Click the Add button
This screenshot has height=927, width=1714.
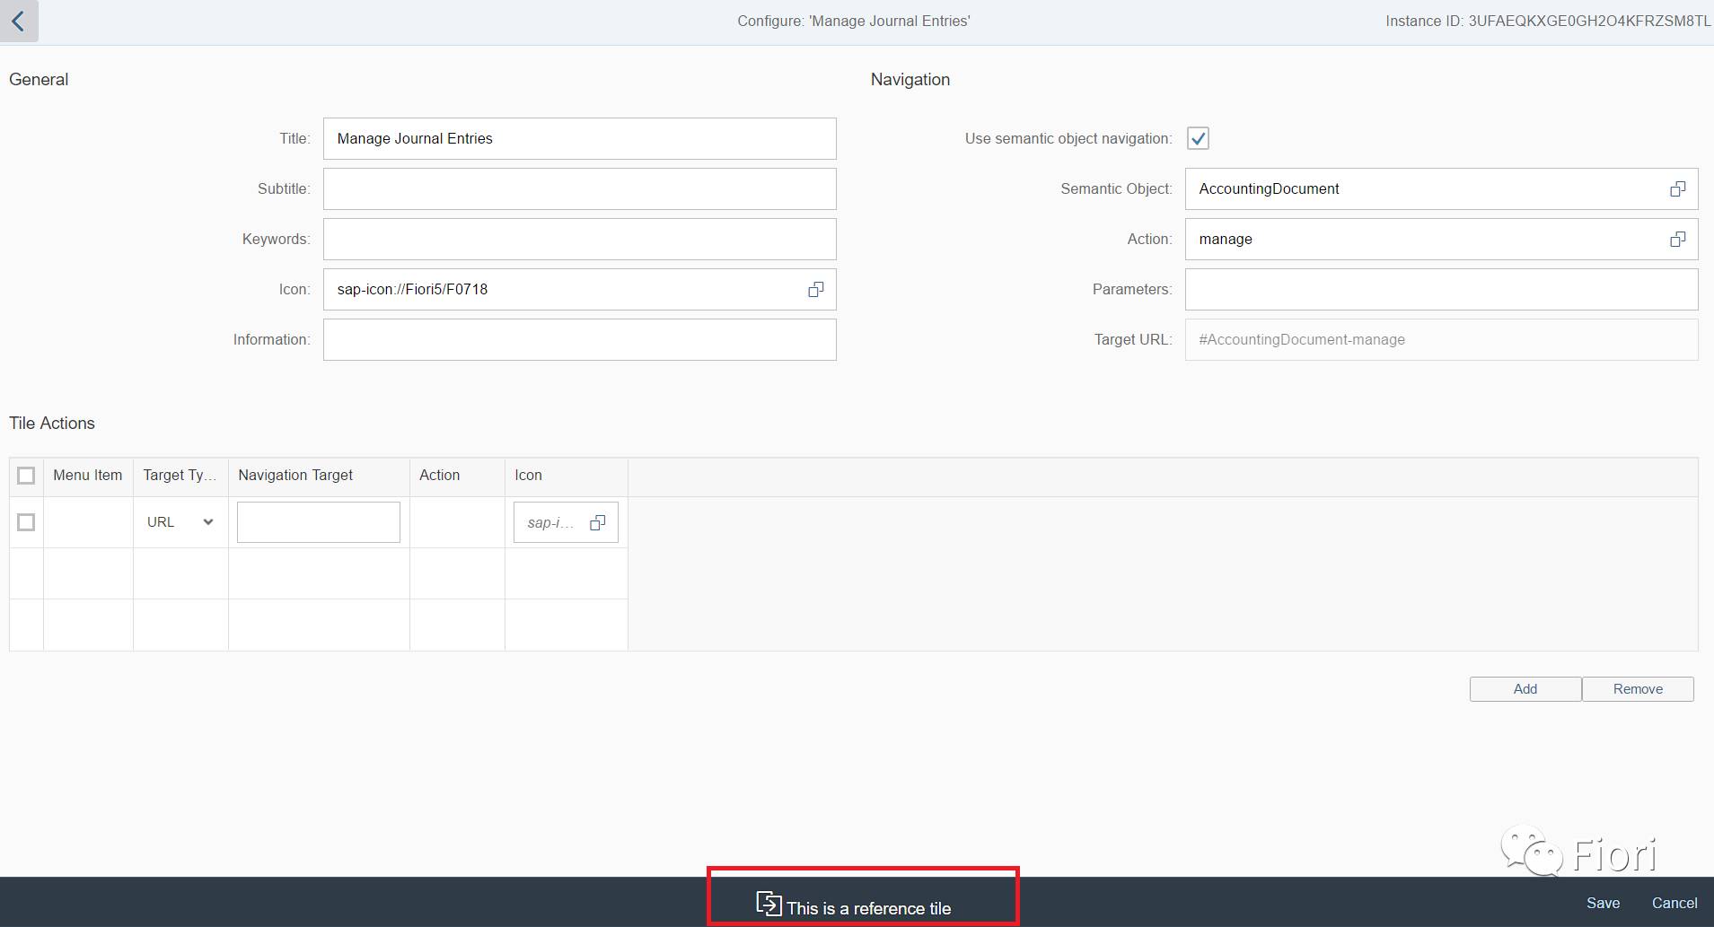point(1525,689)
